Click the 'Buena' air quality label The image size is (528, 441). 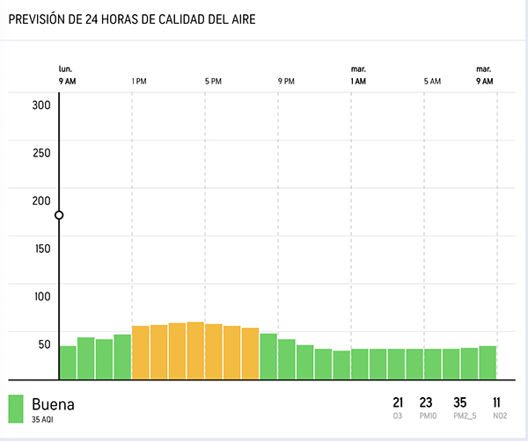click(53, 405)
